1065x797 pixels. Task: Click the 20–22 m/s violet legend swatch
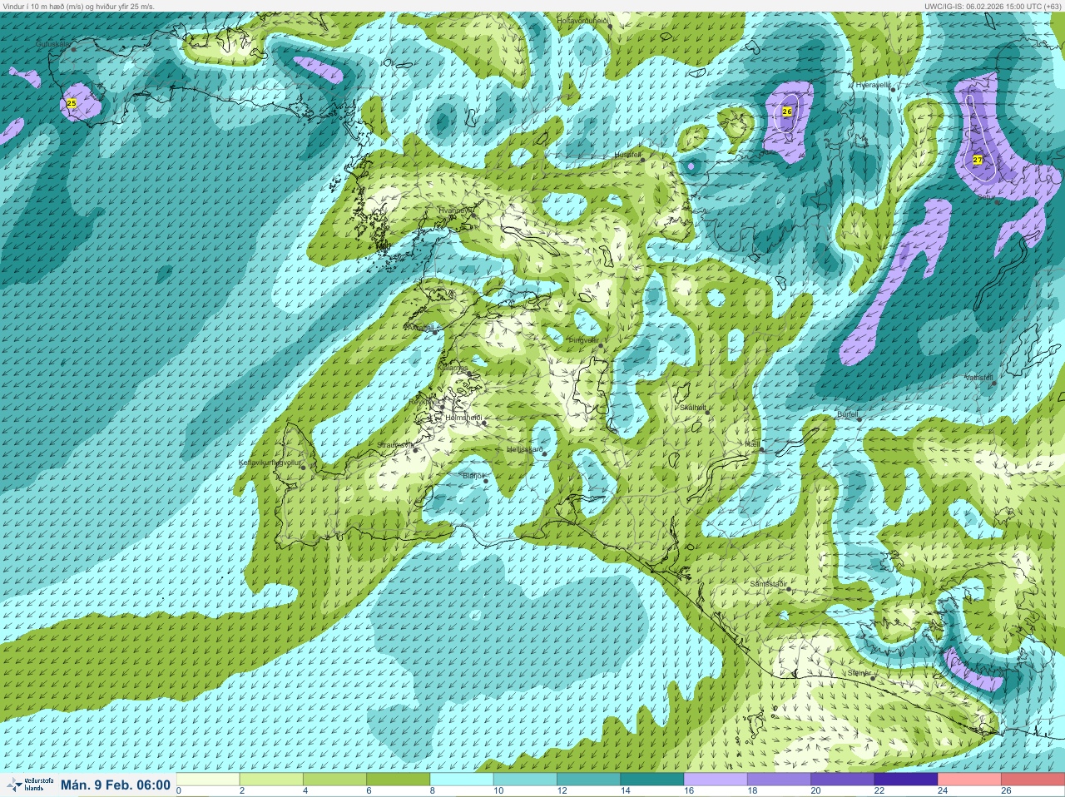tap(842, 780)
